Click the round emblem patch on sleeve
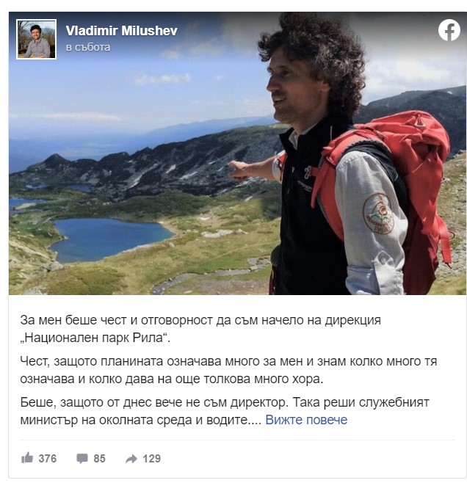 tap(378, 214)
